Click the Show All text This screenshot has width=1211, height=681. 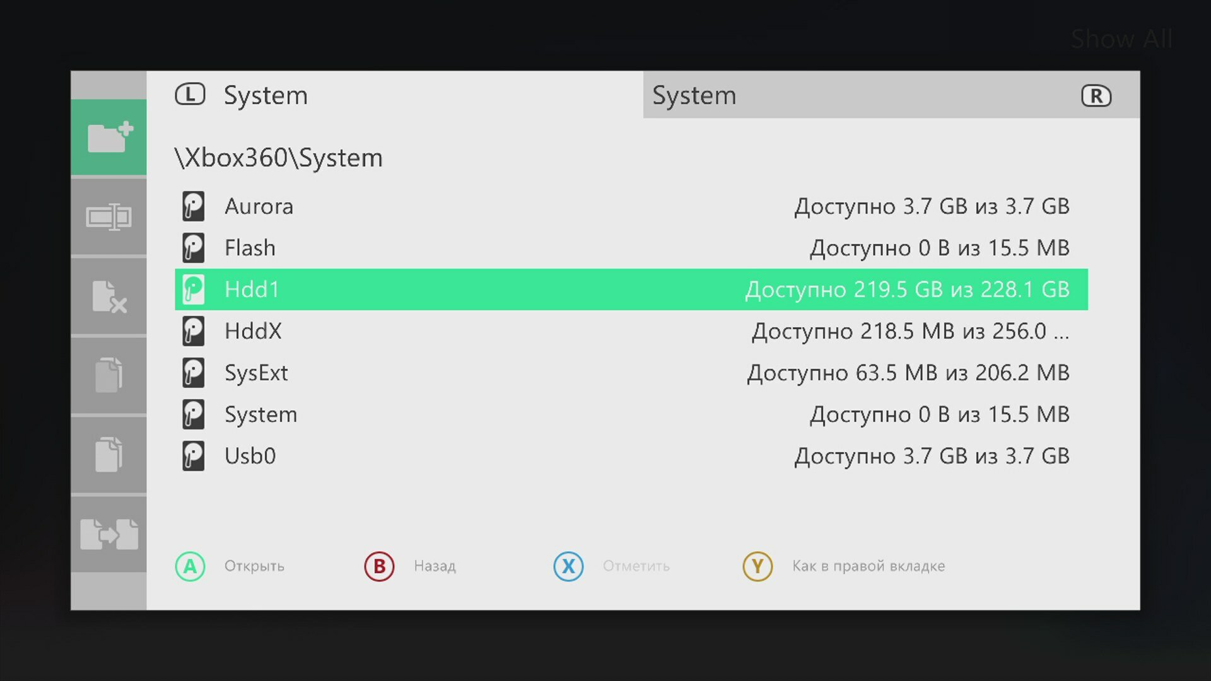(1121, 39)
